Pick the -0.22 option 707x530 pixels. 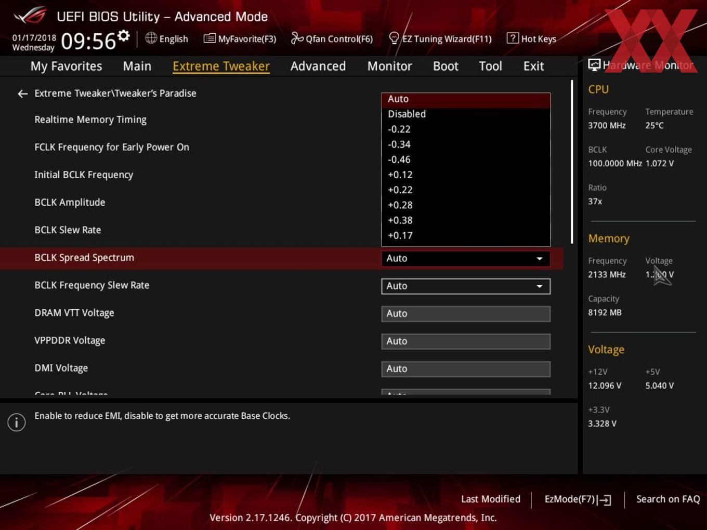(466, 129)
